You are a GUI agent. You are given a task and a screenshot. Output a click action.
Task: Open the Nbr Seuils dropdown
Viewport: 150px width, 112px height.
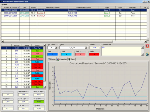point(56,47)
